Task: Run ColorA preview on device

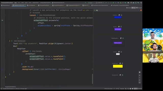Action: [x=121, y=15]
